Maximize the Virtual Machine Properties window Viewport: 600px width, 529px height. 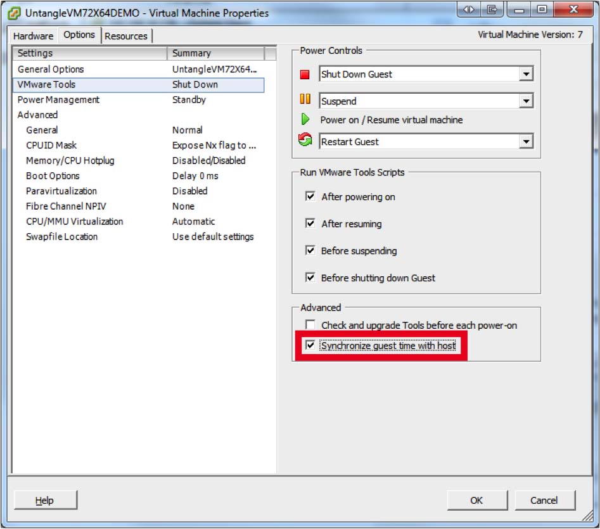(x=542, y=9)
